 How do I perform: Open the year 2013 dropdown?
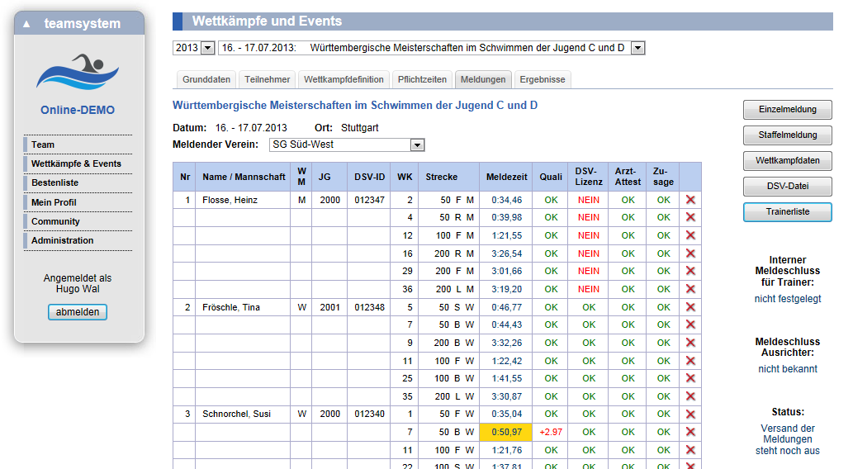click(208, 48)
